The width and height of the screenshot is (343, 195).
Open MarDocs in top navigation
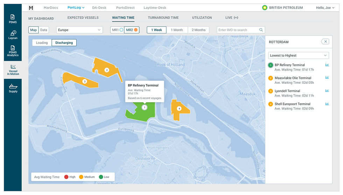51,8
